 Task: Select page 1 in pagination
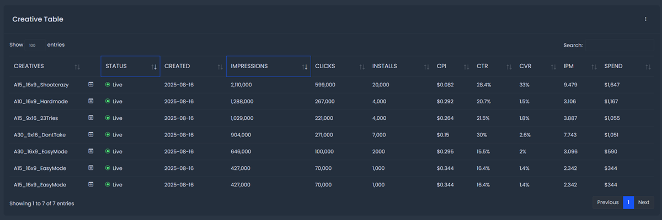pyautogui.click(x=628, y=202)
